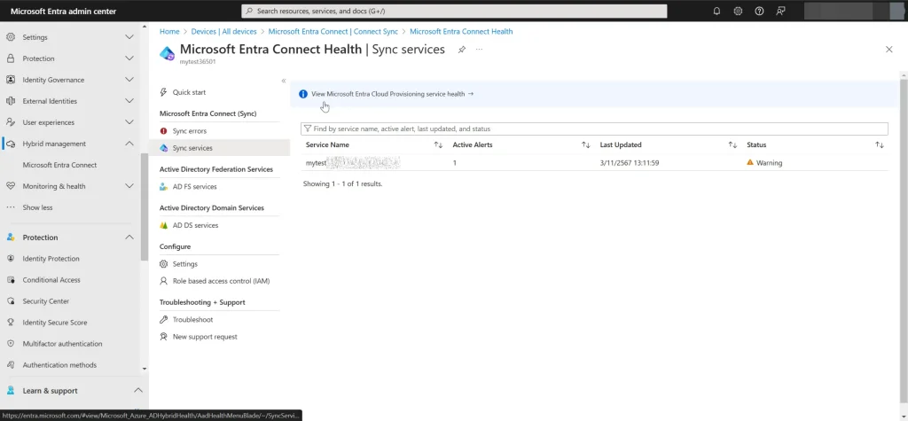
Task: Expand External Identities in sidebar
Action: 129,101
